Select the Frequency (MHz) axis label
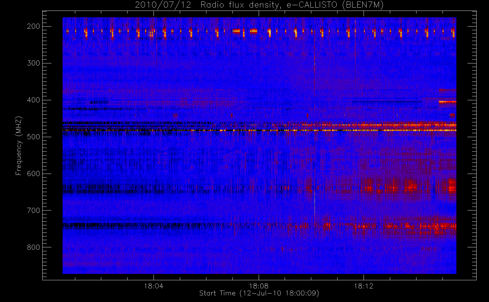This screenshot has height=302, width=489. pos(19,146)
